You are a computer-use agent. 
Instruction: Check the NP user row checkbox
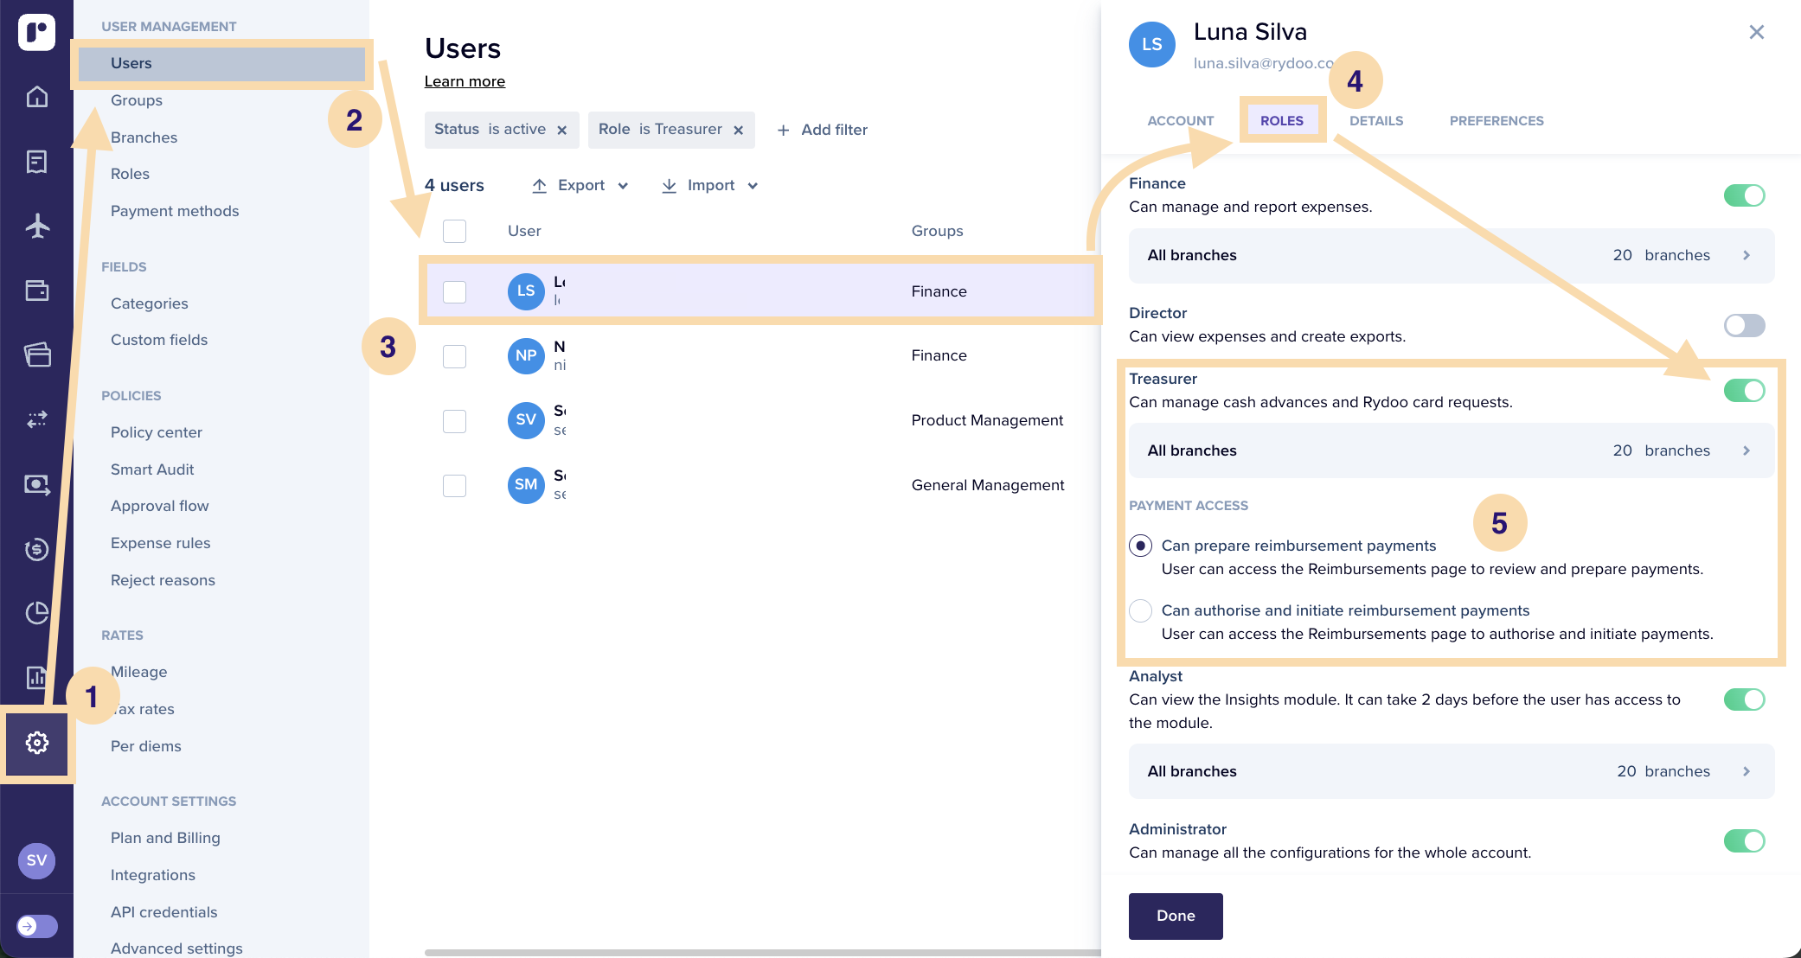[x=454, y=356]
